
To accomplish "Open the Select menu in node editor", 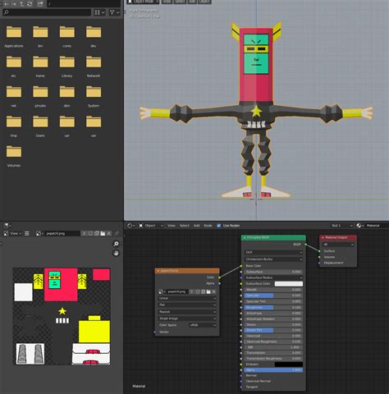I will 185,226.
